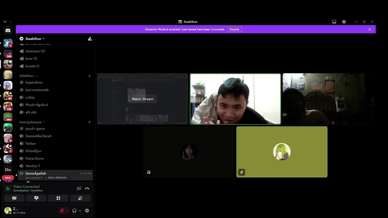Open the server with 149 badge
Screen dimensions: 388x218
click(x=8, y=106)
